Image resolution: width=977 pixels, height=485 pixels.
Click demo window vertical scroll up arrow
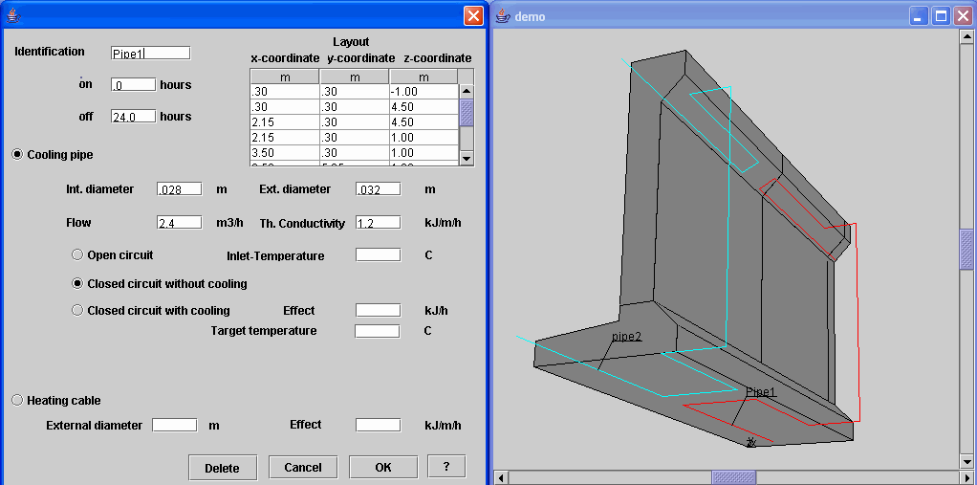[966, 35]
